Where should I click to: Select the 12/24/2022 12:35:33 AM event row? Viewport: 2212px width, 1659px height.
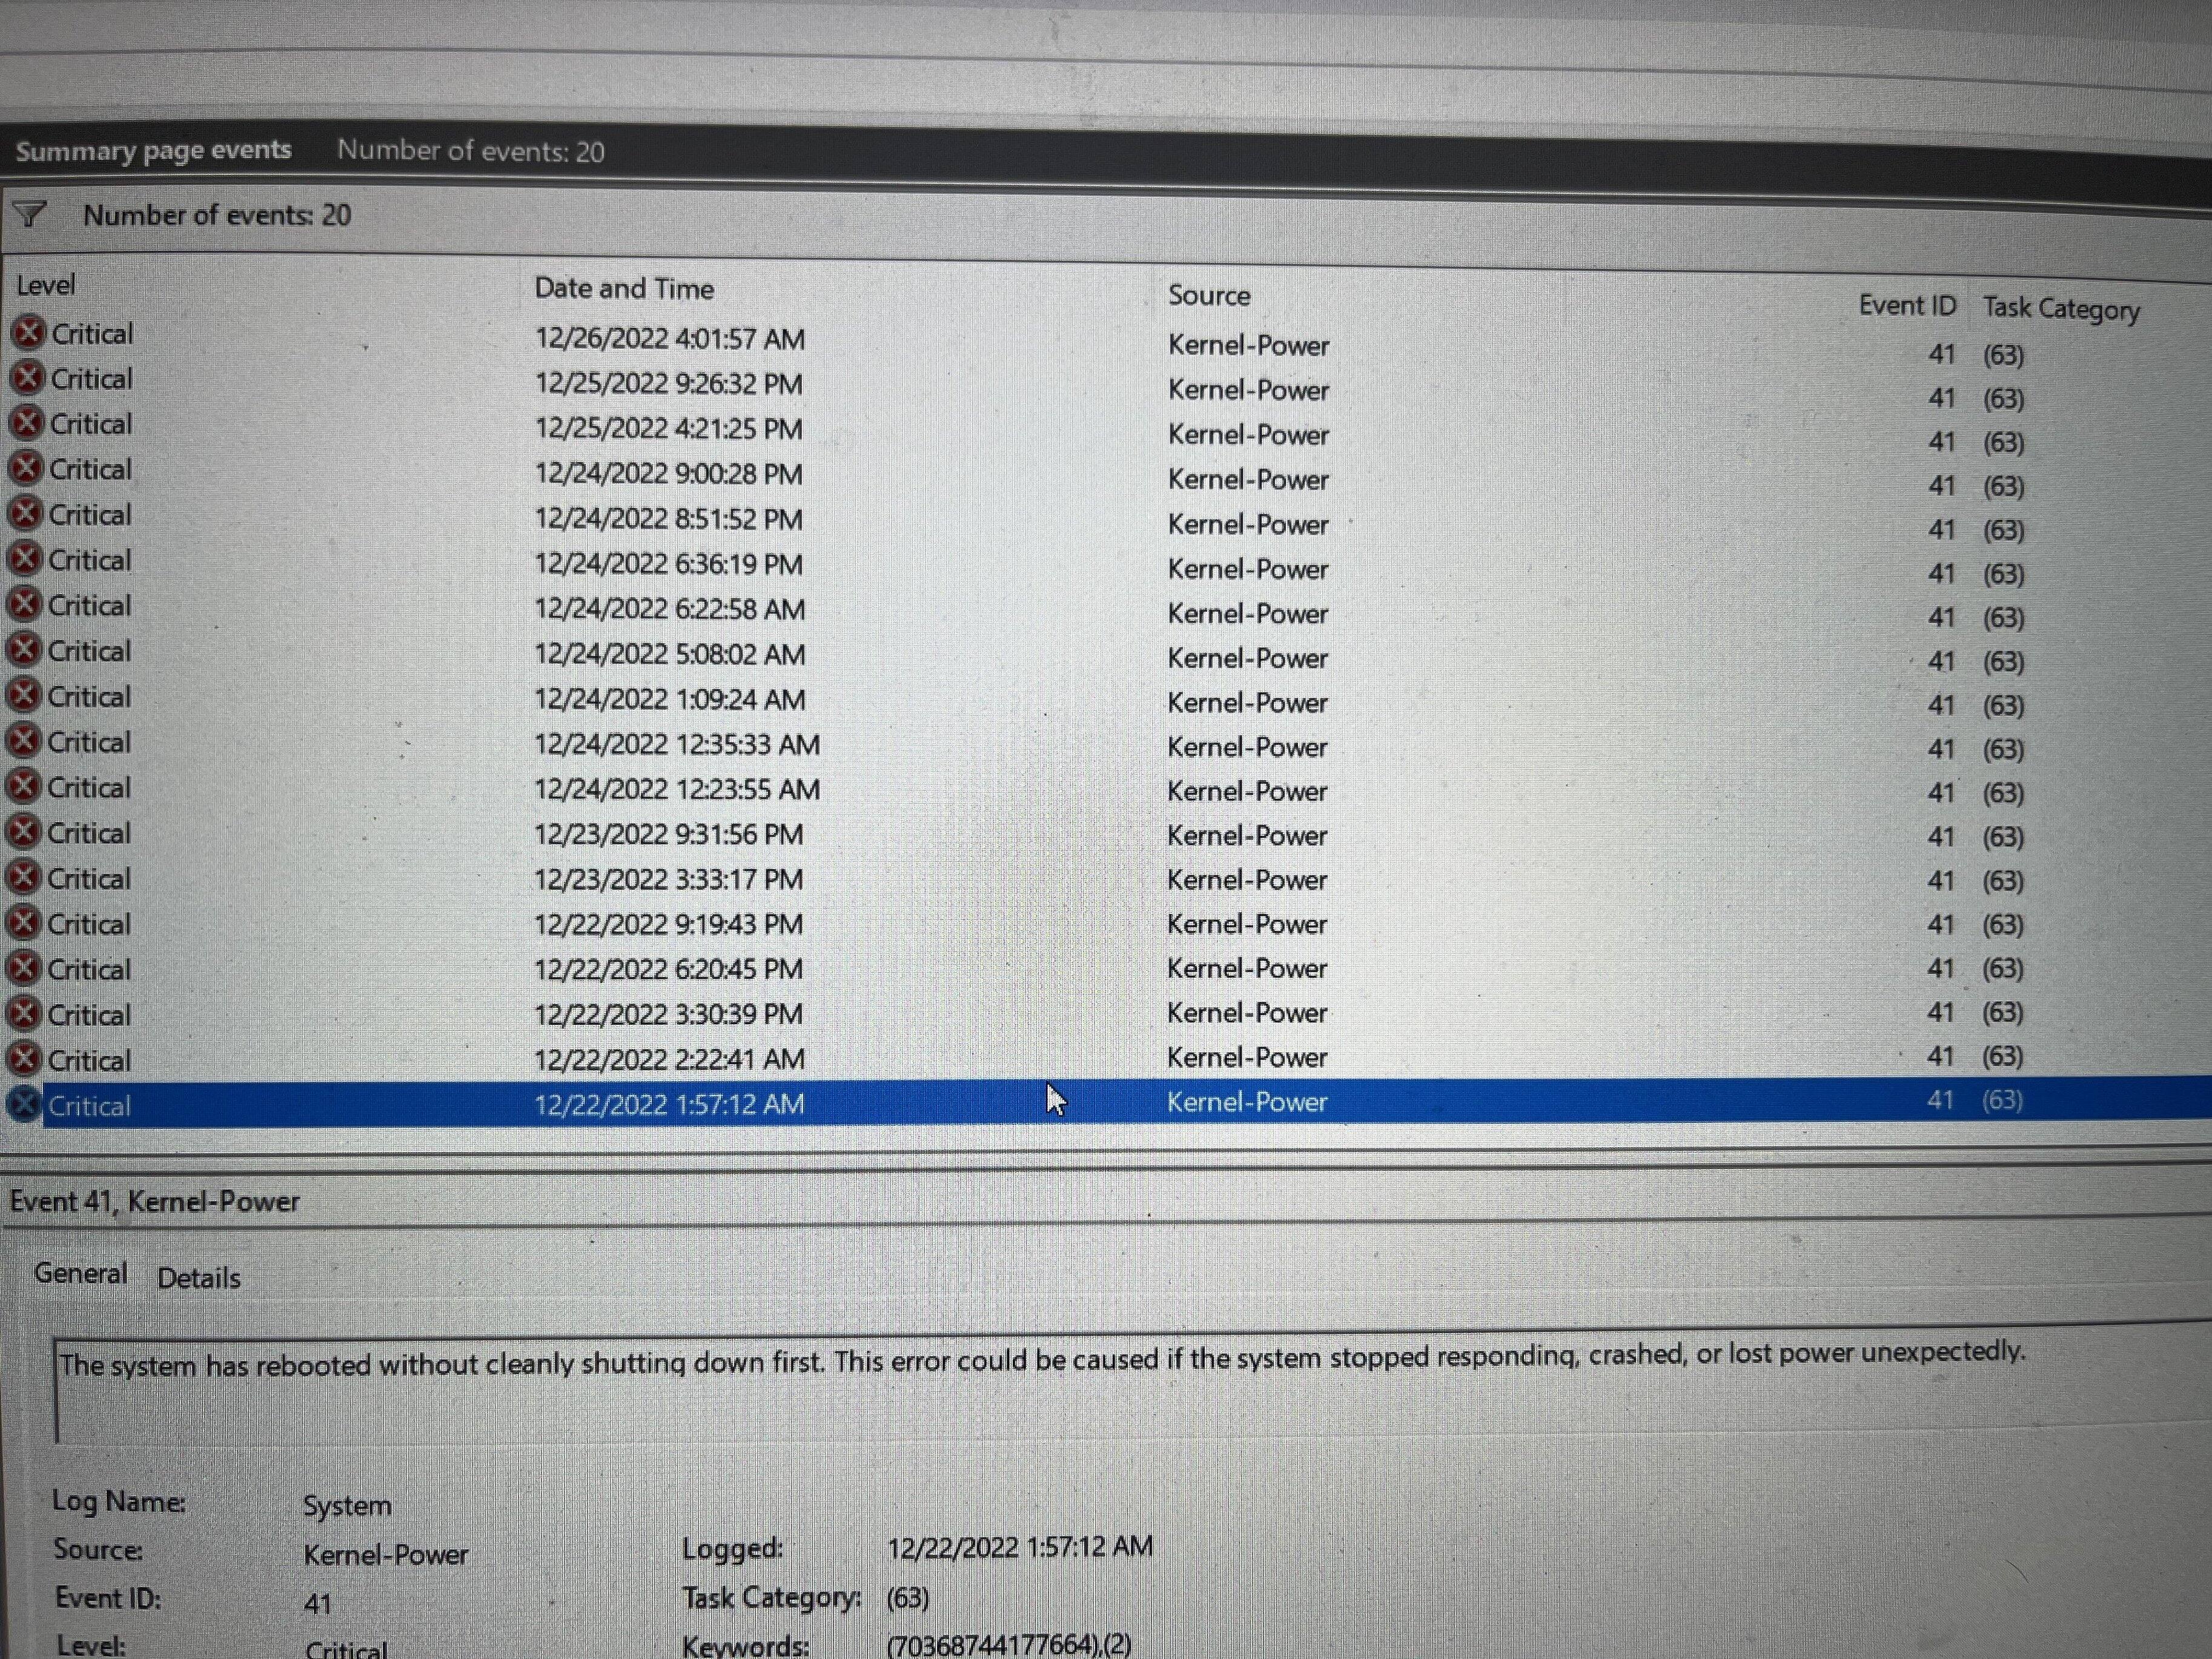click(x=677, y=745)
